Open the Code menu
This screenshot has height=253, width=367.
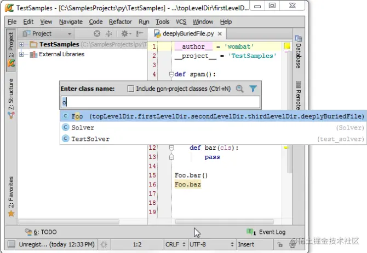click(96, 22)
